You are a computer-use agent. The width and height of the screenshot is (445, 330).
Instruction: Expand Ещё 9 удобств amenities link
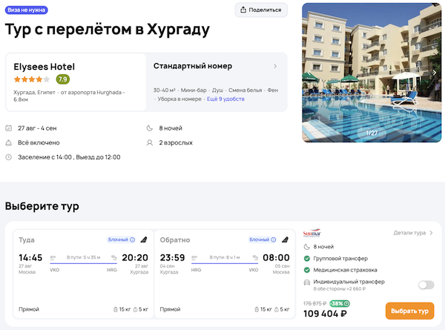coord(225,99)
